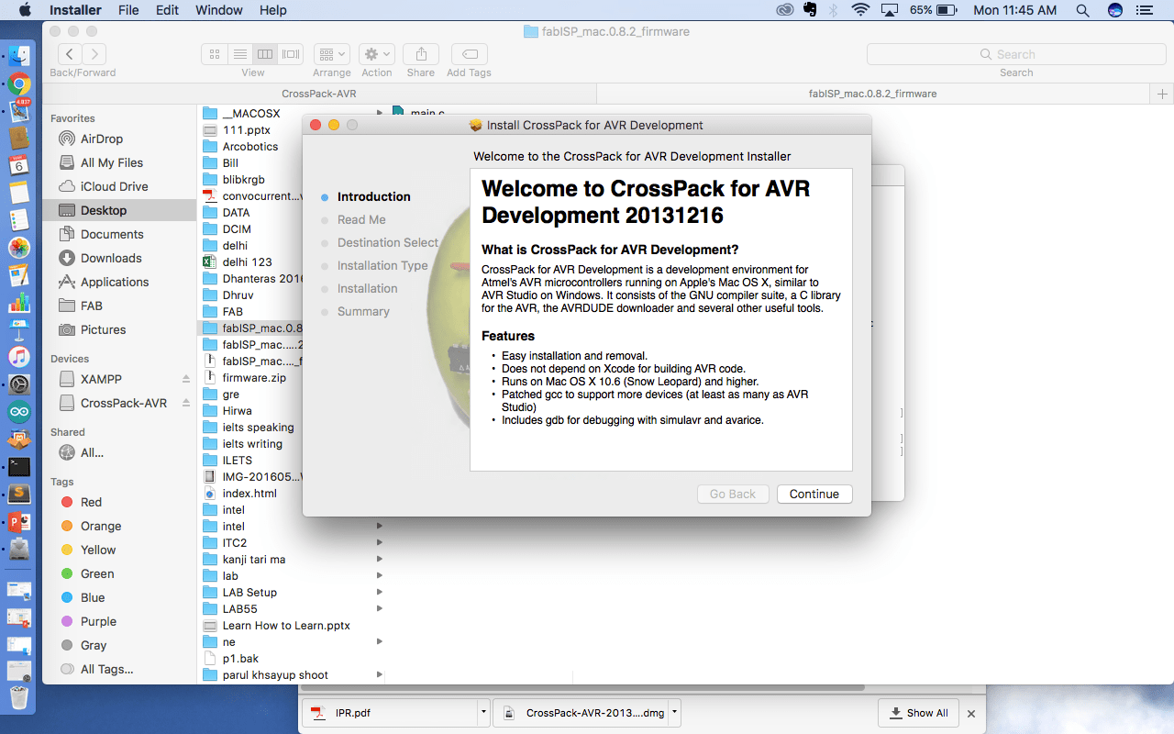The height and width of the screenshot is (734, 1174).
Task: Open the IPR.pdf download options arrow
Action: tap(483, 712)
